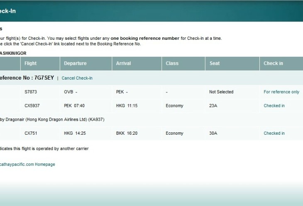Select flight number CX751 in the table
Image resolution: width=303 pixels, height=206 pixels.
point(31,133)
